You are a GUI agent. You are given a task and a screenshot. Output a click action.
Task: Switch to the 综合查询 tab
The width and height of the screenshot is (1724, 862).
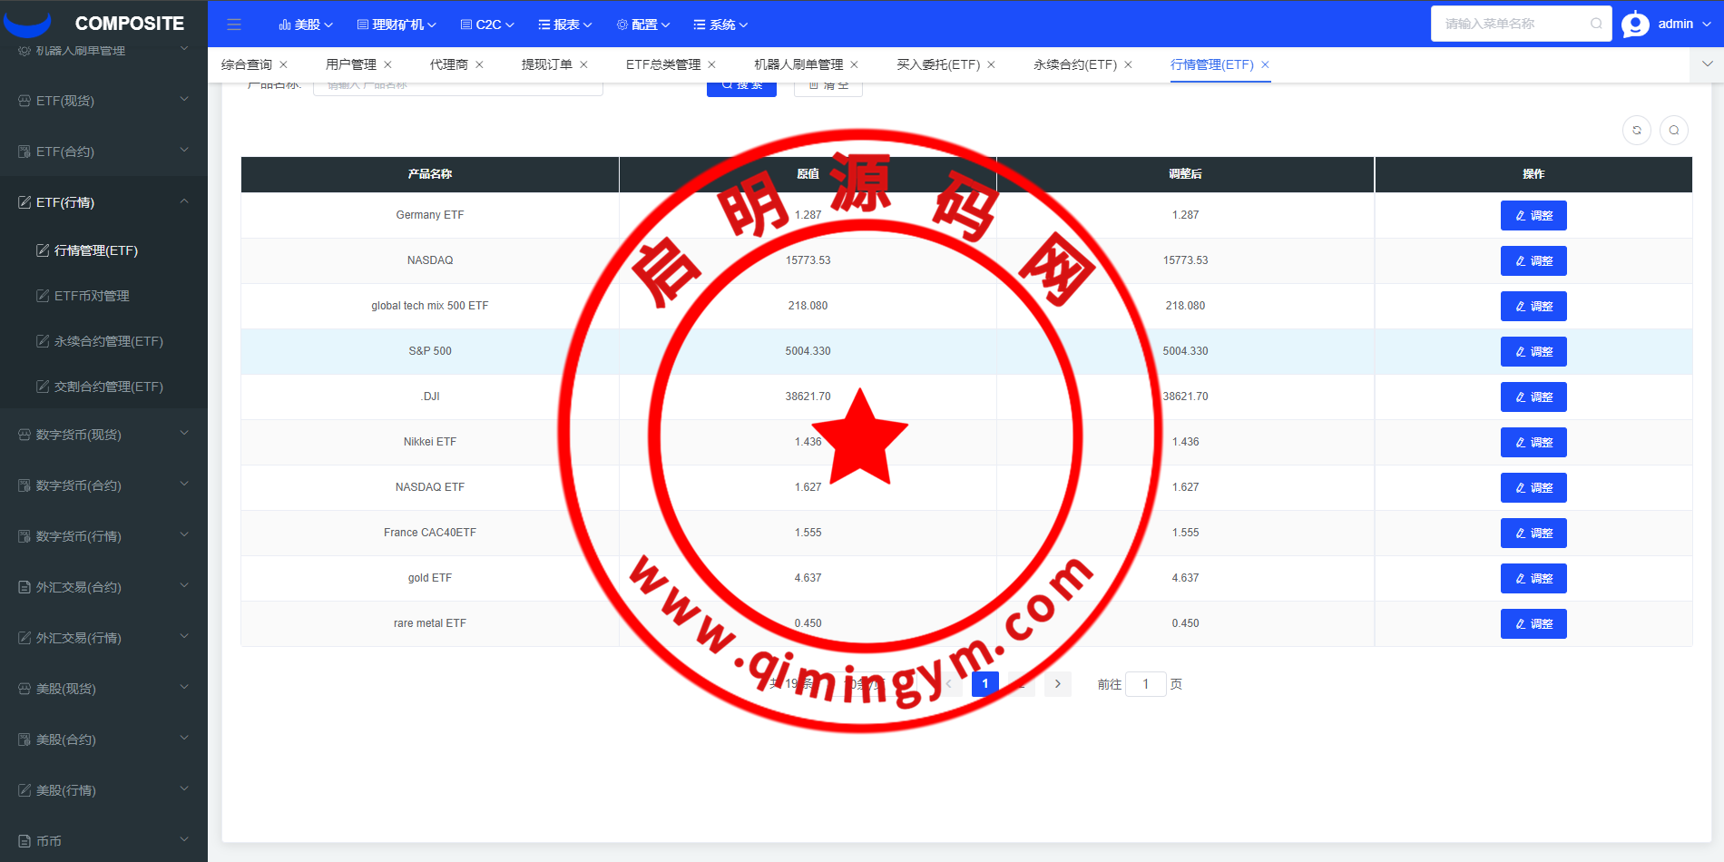[x=247, y=64]
